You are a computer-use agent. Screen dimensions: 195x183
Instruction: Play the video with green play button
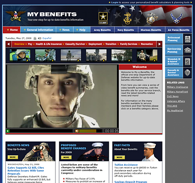click(8, 131)
